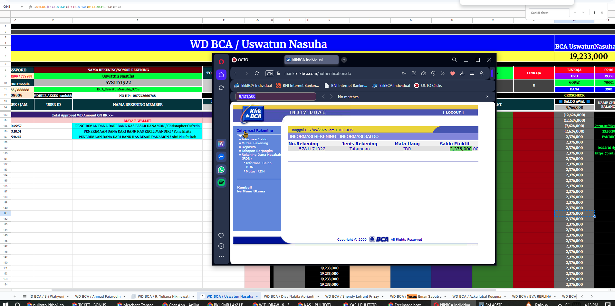Open Informasi Rekening menu heading
Viewport: 615px width, 306px height.
click(255, 131)
